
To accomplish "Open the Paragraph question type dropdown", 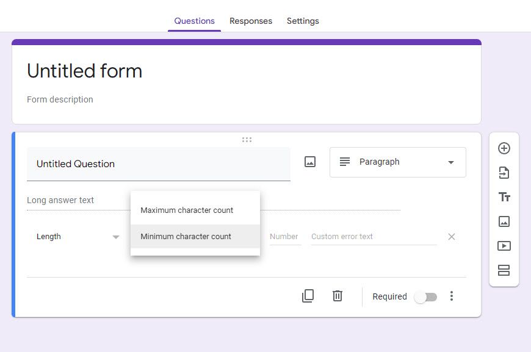I will click(x=397, y=162).
